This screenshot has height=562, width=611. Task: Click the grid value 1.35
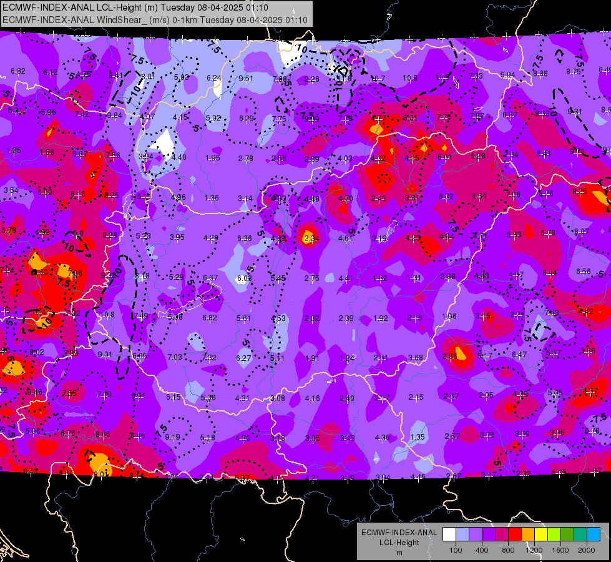click(x=418, y=437)
